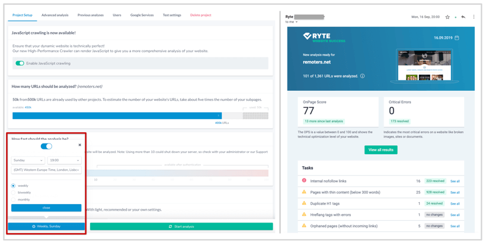Image resolution: width=486 pixels, height=245 pixels.
Task: Click See all for Internal nofollow links
Action: pos(455,181)
